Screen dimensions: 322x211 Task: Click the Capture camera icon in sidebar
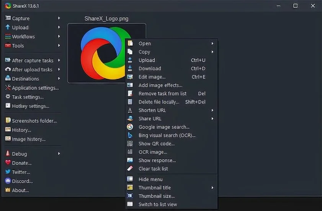(8, 18)
